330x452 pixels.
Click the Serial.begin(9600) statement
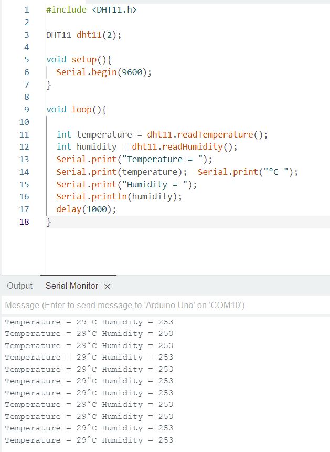(x=104, y=72)
